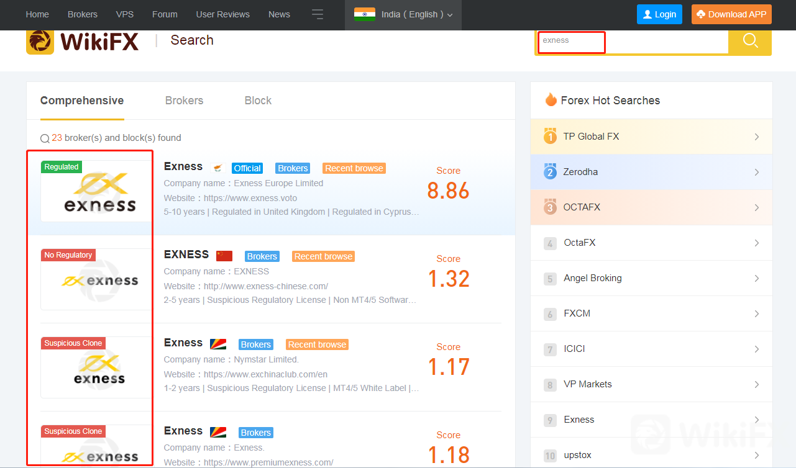Open the hamburger menu in top navigation
The image size is (796, 468).
pyautogui.click(x=318, y=14)
